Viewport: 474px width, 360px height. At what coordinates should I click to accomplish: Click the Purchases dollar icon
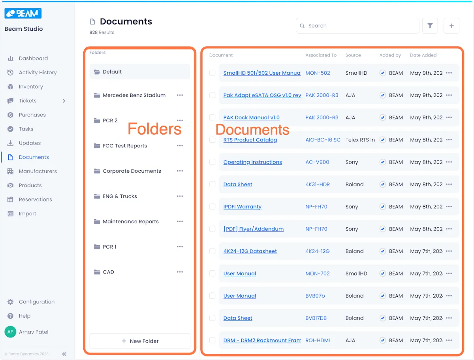(11, 115)
